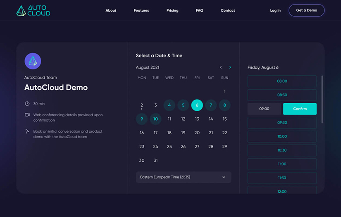Select the 10:00 time slot
Image resolution: width=341 pixels, height=217 pixels.
point(282,136)
